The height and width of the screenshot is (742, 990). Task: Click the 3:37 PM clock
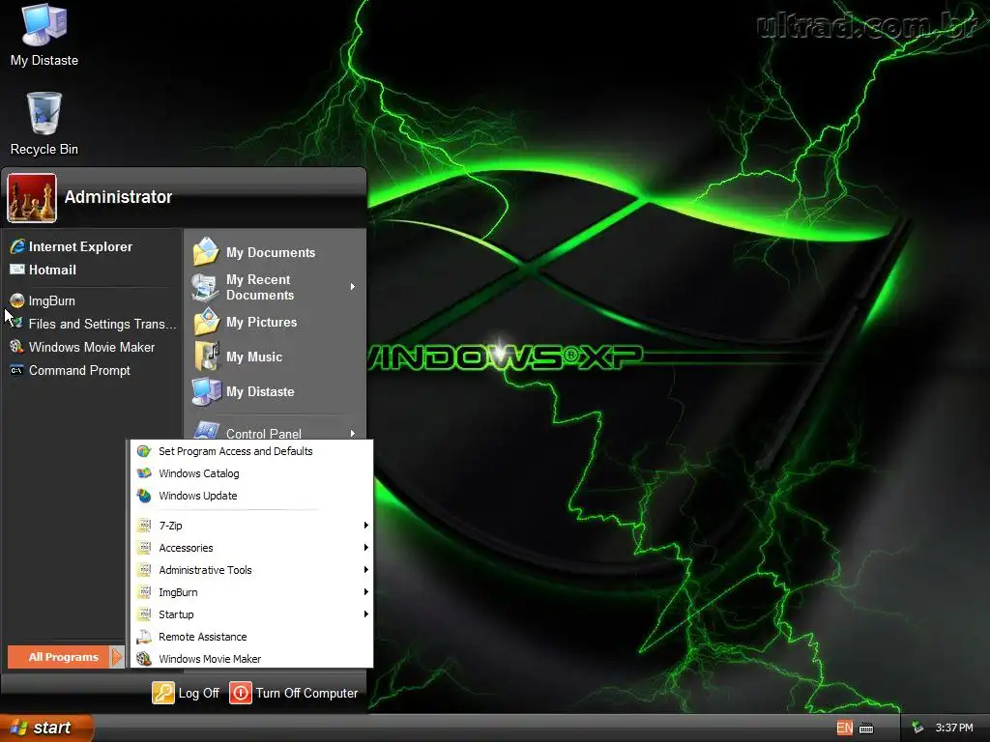(954, 728)
